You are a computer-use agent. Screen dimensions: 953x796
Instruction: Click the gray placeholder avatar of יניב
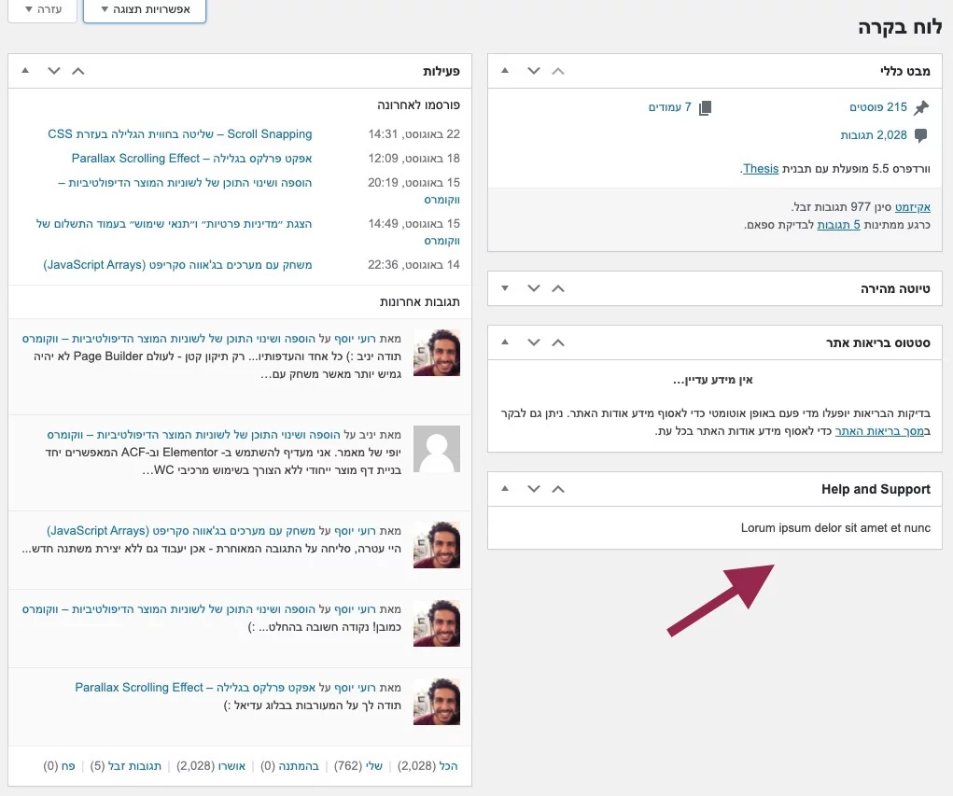coord(437,449)
